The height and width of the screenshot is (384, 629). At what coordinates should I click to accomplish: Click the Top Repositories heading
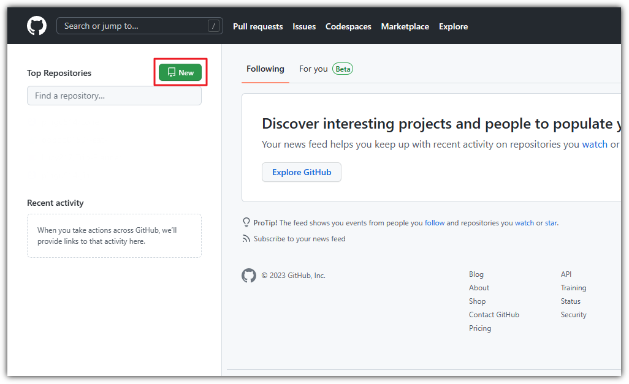coord(59,73)
